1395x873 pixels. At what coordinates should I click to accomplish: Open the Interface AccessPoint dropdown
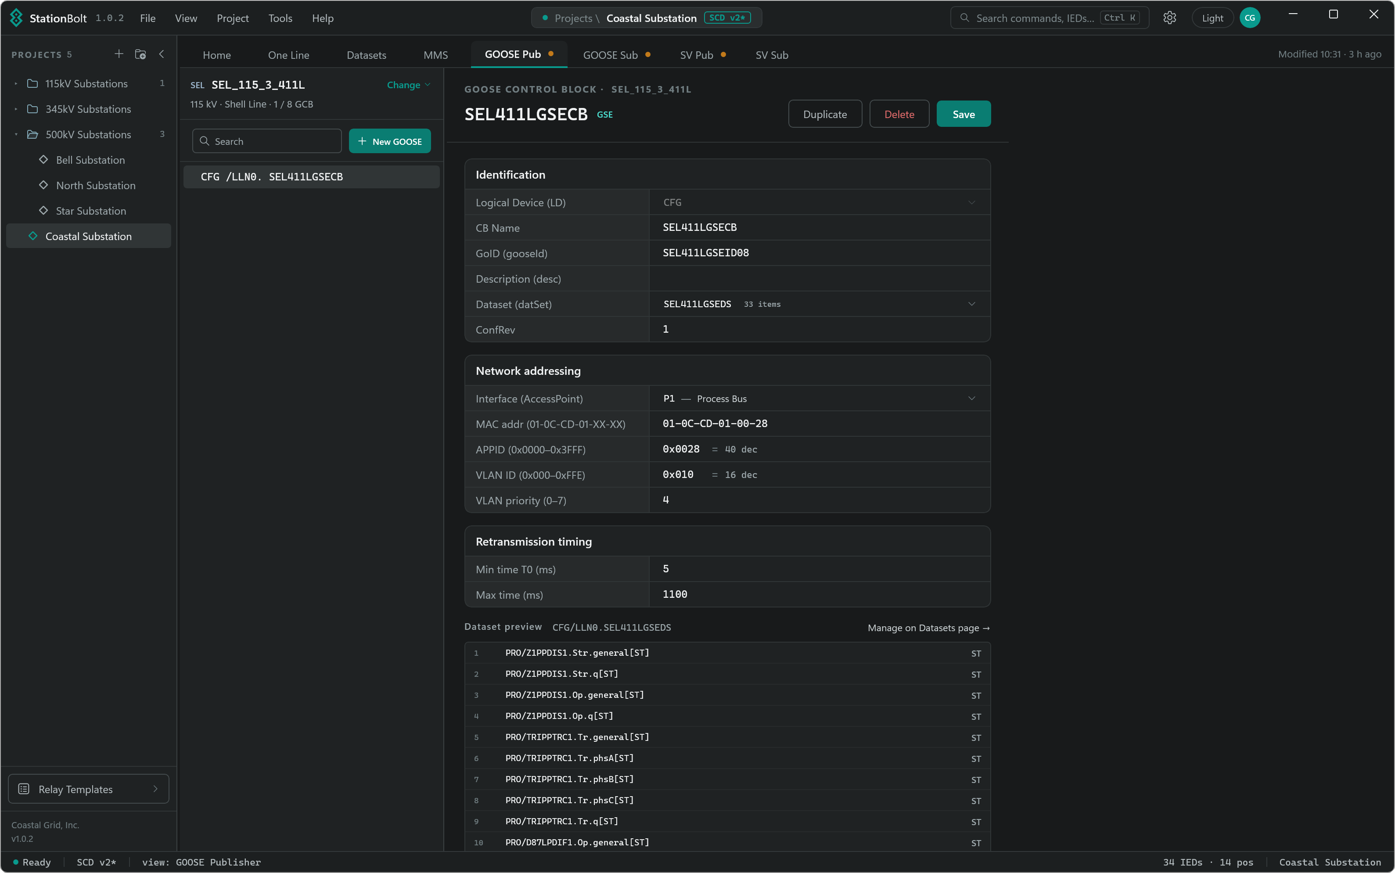click(x=820, y=399)
